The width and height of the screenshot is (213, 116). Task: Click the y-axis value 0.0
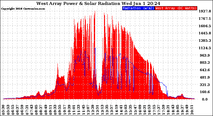coord(205,99)
